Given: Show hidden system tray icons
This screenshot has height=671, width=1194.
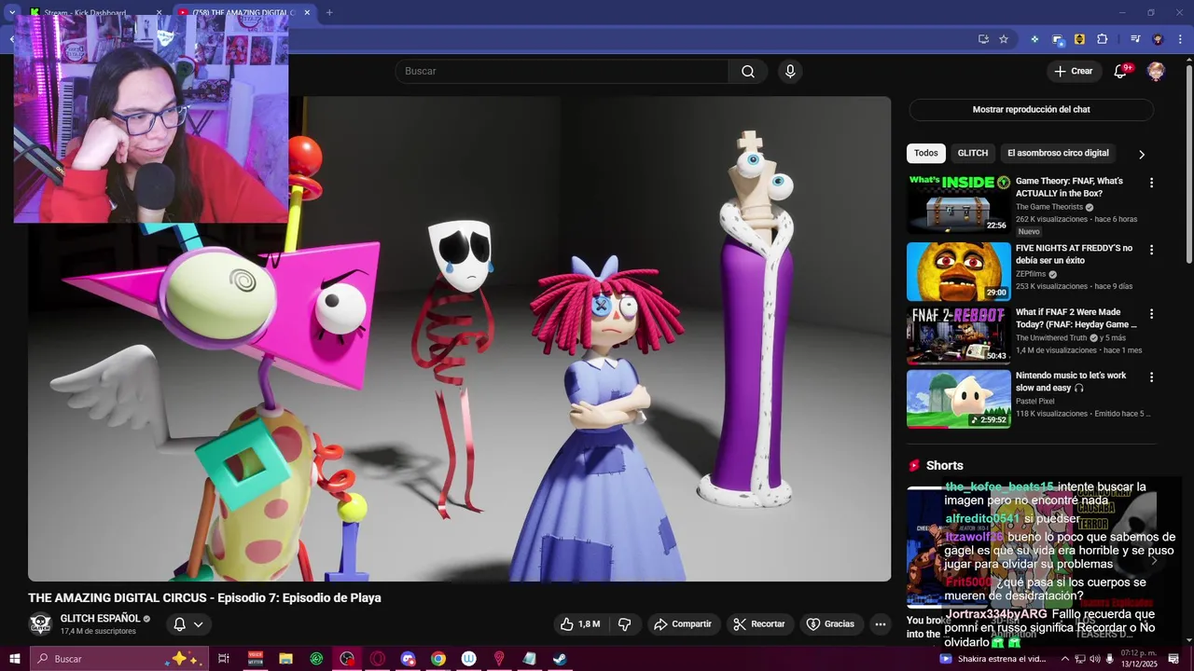Looking at the screenshot, I should tap(1065, 659).
